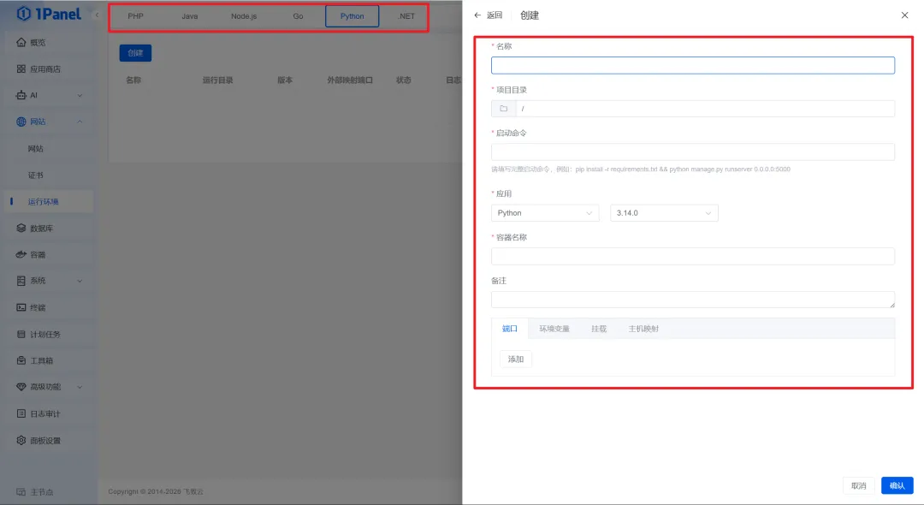Click the 系统 system icon

21,281
